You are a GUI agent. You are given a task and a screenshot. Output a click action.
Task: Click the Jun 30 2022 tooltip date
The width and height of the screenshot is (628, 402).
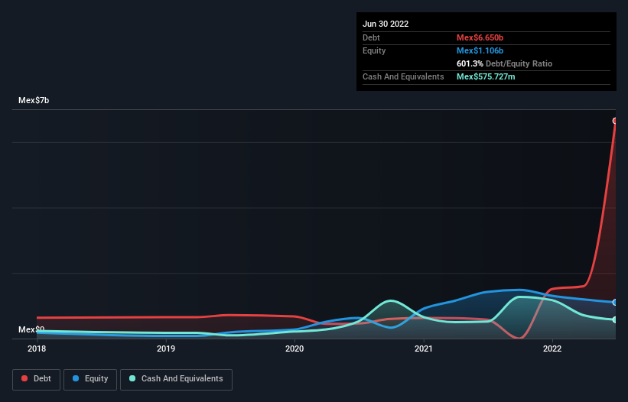pyautogui.click(x=386, y=24)
